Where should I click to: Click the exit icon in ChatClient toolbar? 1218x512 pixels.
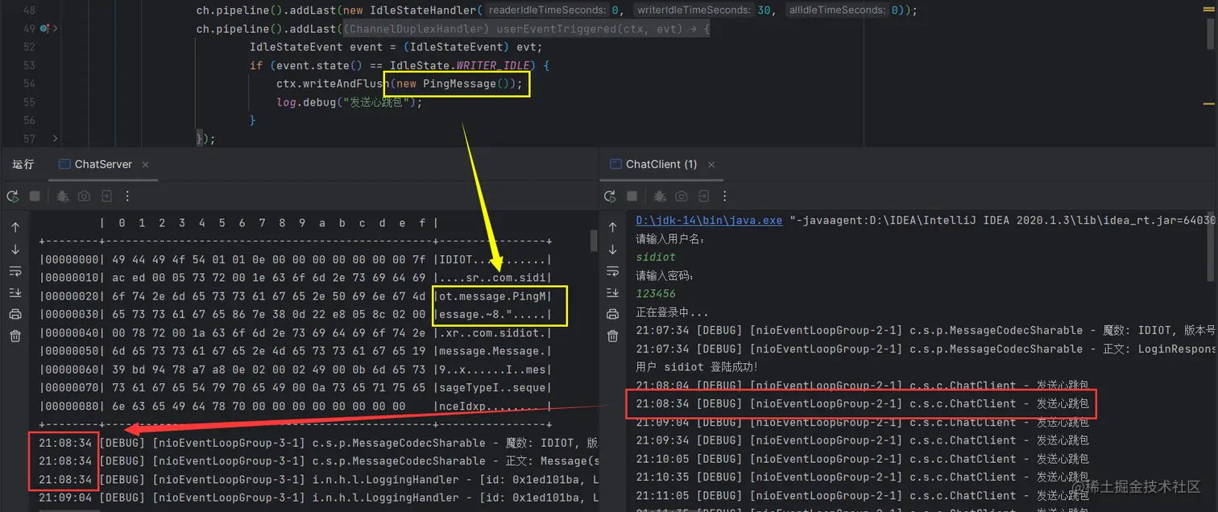pyautogui.click(x=703, y=196)
